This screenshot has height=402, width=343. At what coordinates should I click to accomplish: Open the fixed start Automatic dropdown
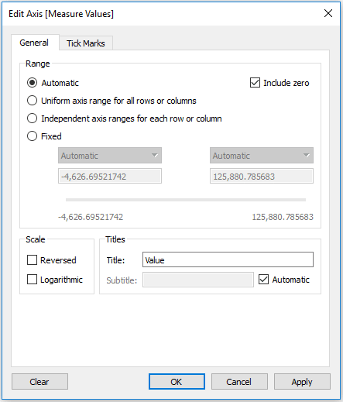[x=110, y=156]
